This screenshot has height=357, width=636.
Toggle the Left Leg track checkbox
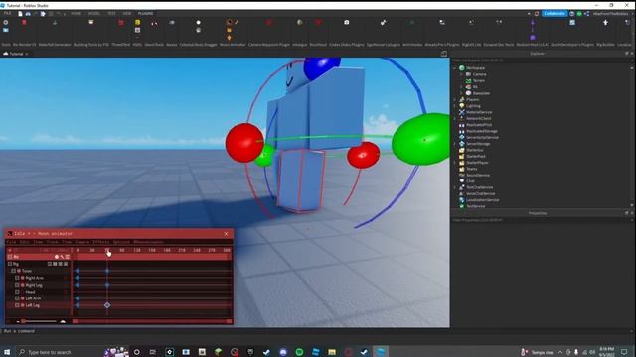coord(17,305)
